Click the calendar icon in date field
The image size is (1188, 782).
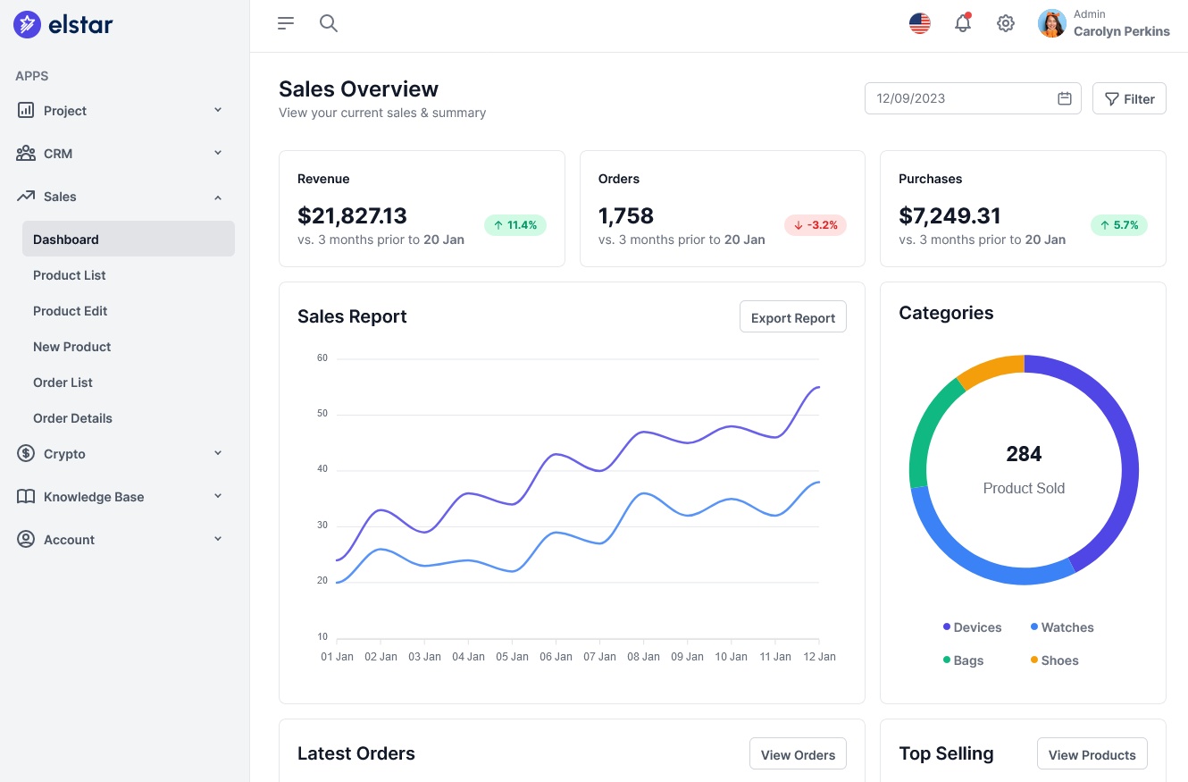(1065, 98)
